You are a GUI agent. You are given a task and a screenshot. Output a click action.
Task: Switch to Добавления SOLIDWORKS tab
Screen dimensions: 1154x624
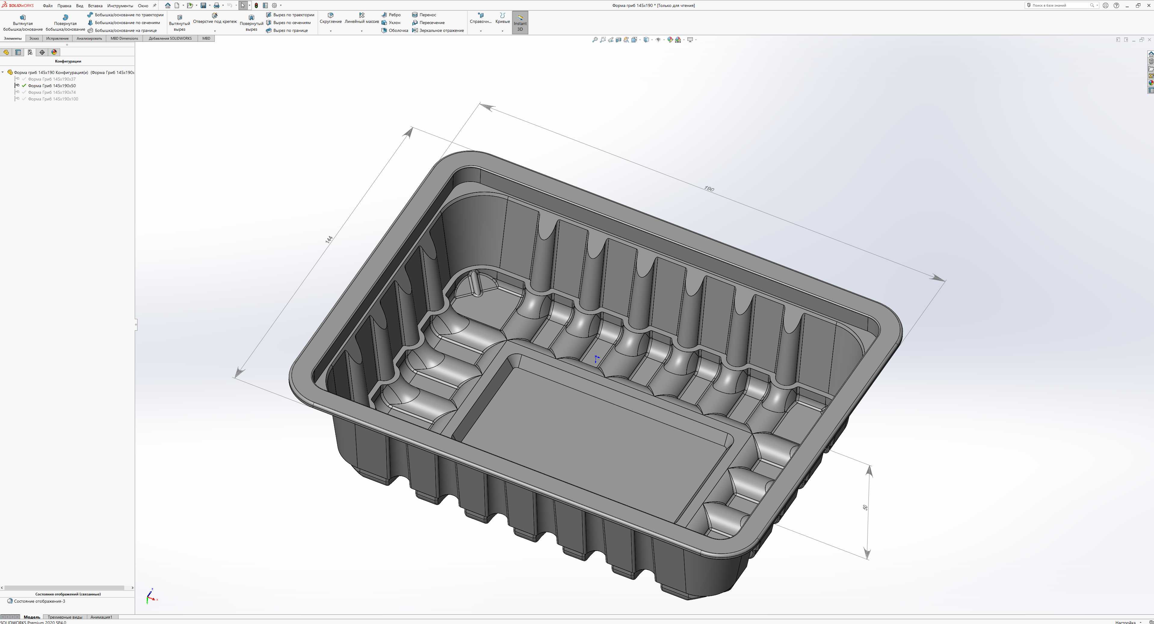170,38
